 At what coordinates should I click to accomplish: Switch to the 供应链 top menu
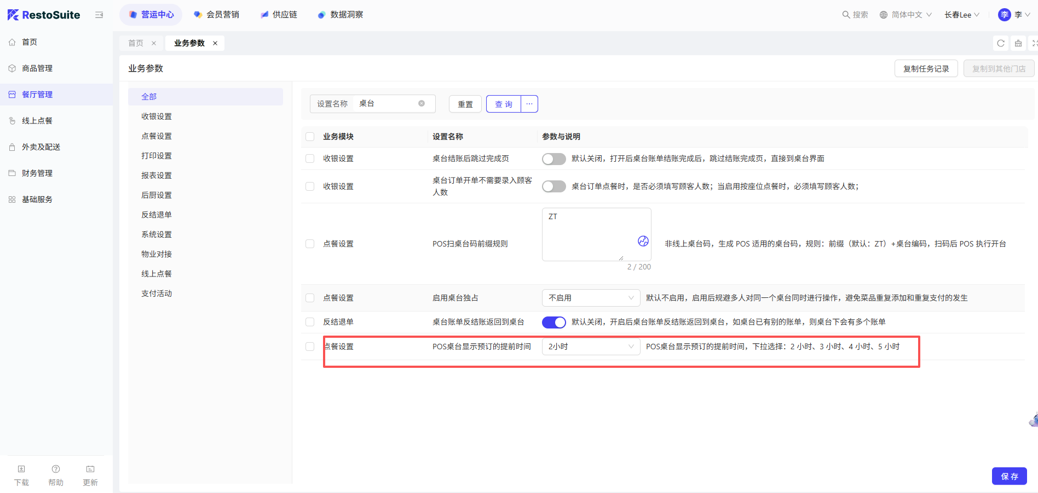pos(279,15)
